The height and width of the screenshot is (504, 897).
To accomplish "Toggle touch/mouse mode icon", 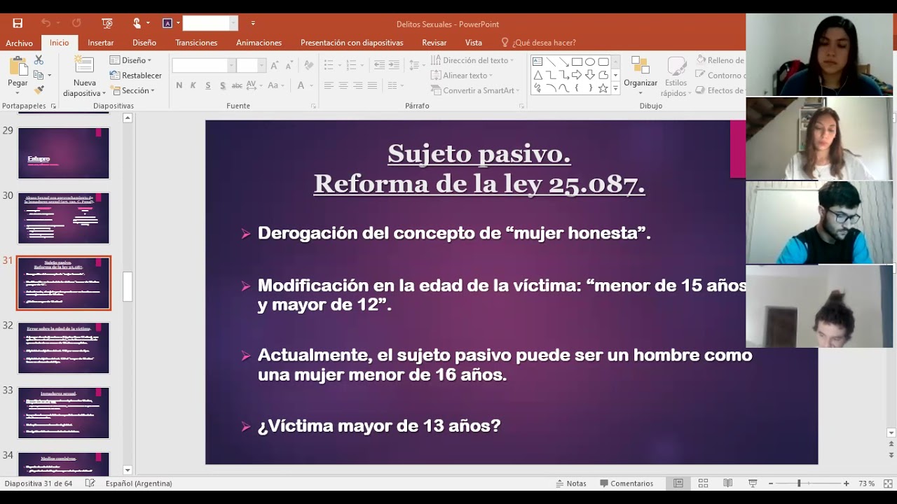I will pos(137,23).
